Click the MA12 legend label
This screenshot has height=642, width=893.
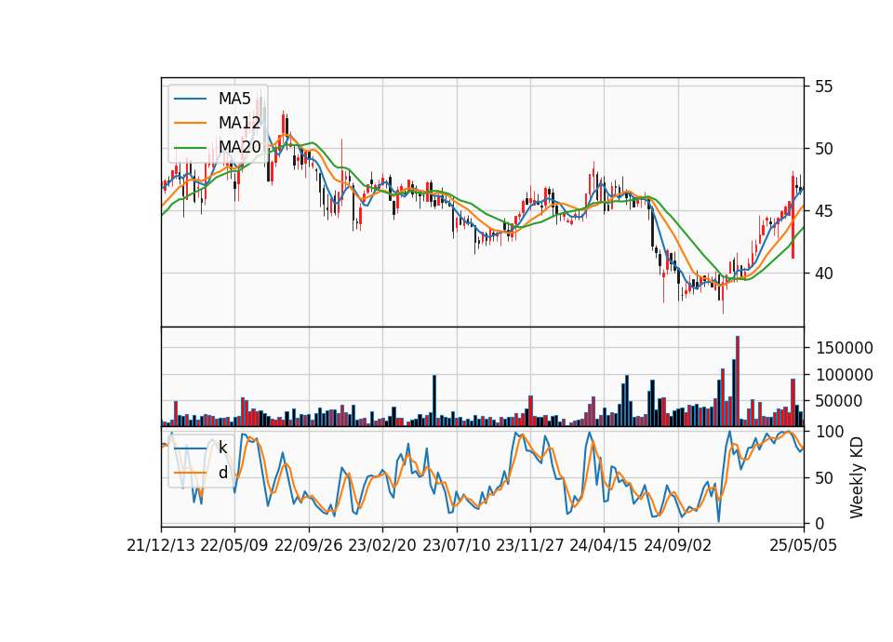click(239, 123)
